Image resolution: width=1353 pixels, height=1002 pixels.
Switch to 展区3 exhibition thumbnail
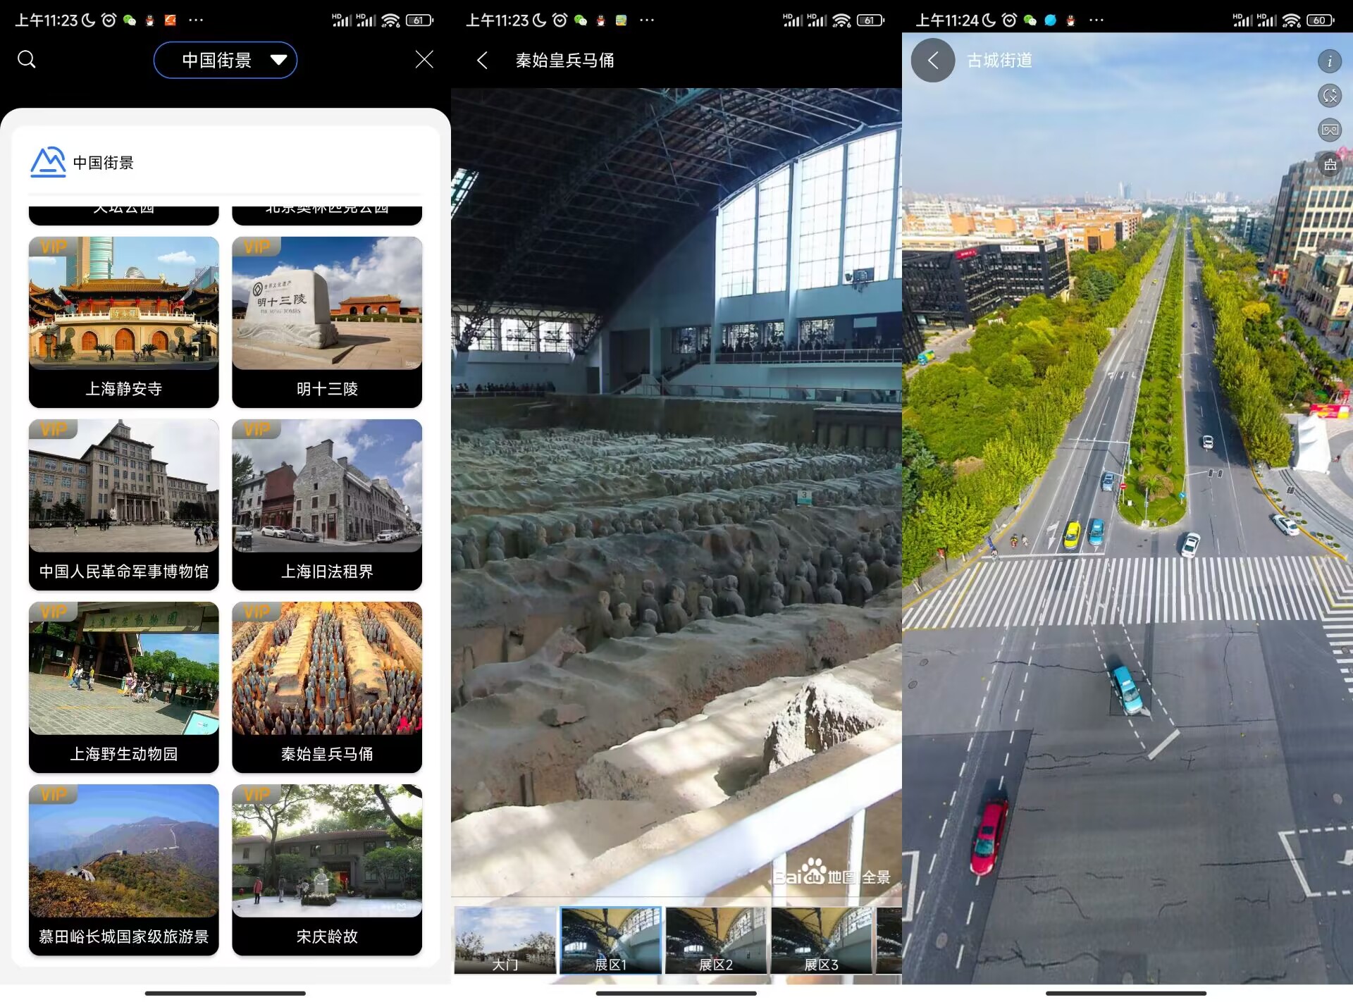tap(821, 940)
